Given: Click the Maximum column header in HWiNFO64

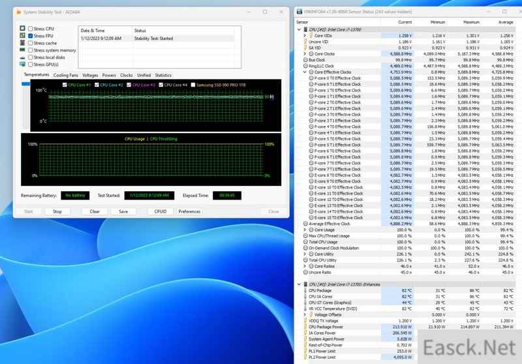Looking at the screenshot, I should tap(471, 22).
